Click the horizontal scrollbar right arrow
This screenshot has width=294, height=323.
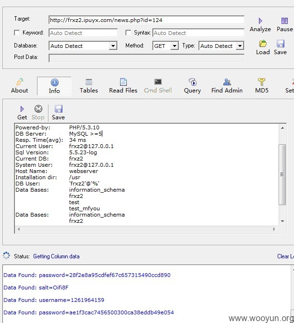pos(274,229)
